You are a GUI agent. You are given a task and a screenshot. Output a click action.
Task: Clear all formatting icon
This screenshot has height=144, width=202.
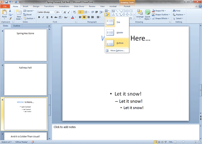(74, 12)
